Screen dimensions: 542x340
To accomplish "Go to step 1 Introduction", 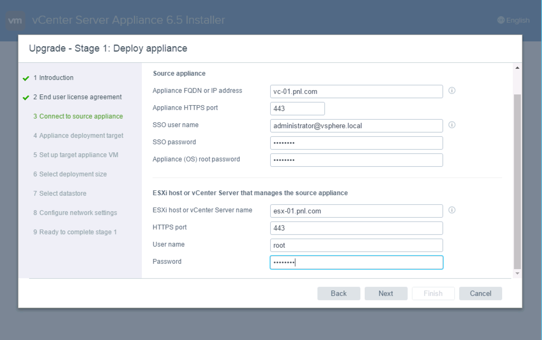I will pyautogui.click(x=53, y=78).
